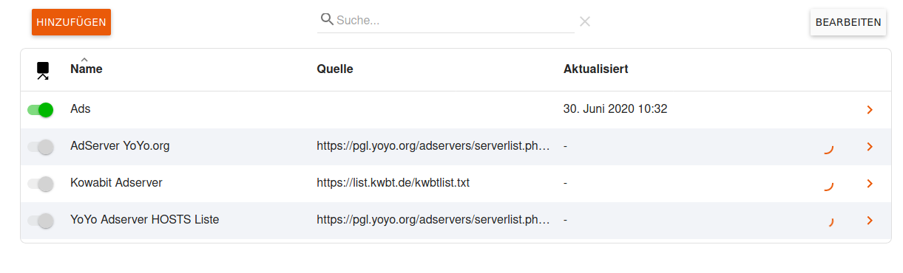Enable the AdServer YoYo.org toggle
The image size is (903, 273).
(41, 147)
